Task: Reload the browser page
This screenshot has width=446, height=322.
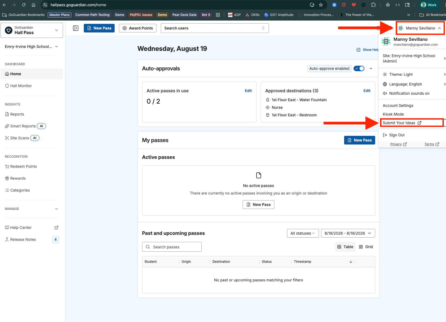Action: pos(24,5)
